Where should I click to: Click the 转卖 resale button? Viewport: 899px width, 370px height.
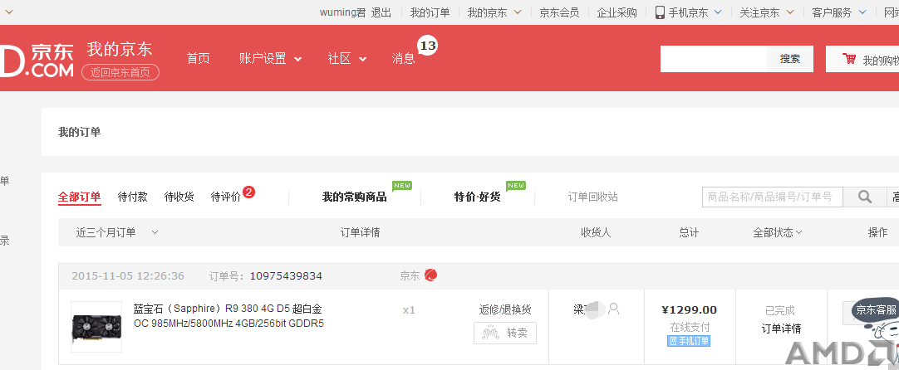tap(505, 333)
